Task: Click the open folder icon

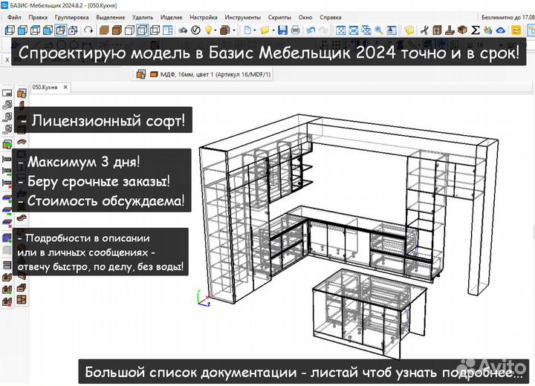Action: click(x=265, y=30)
